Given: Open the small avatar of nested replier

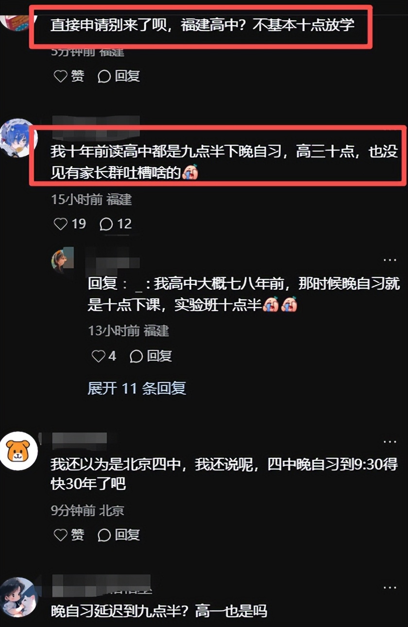Looking at the screenshot, I should point(63,261).
